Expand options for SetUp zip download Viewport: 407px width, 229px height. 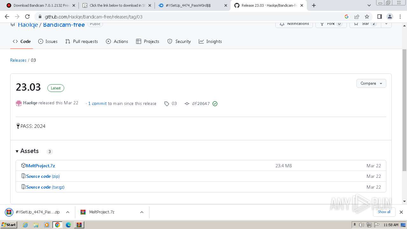tap(68, 212)
